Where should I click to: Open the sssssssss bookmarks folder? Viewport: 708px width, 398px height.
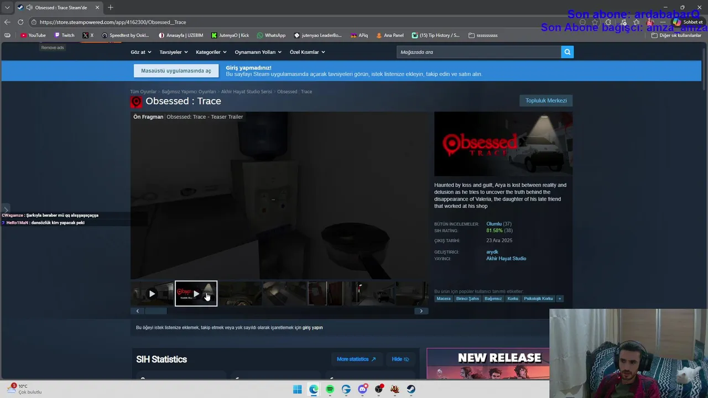483,35
